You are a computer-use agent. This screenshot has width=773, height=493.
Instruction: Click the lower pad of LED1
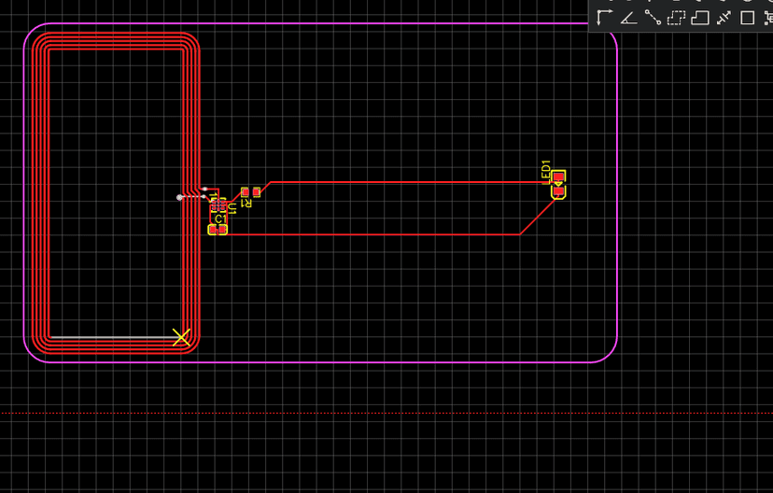point(558,190)
